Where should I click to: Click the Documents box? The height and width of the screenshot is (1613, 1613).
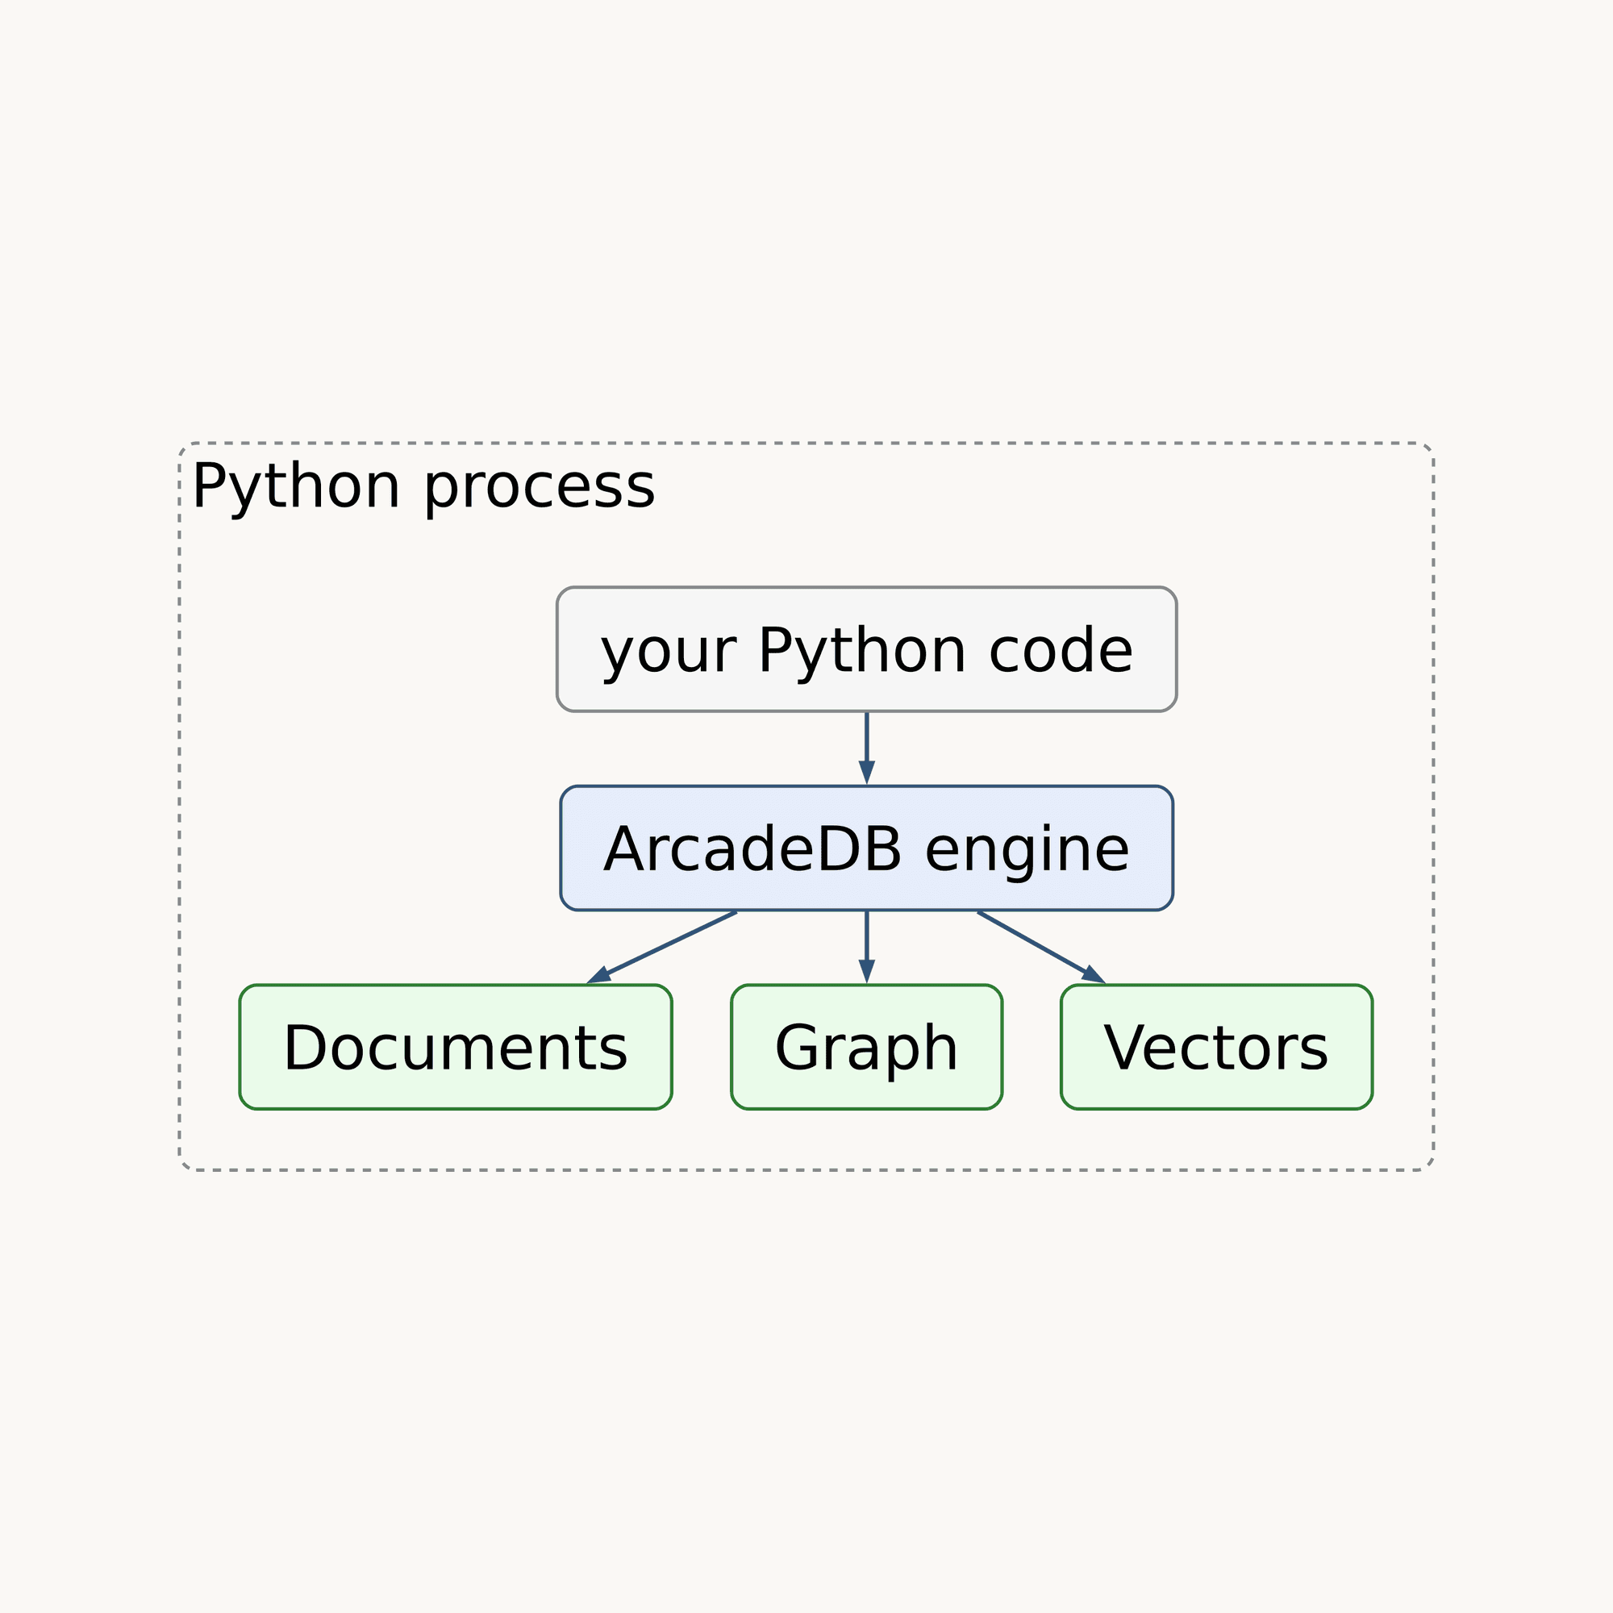point(456,1047)
